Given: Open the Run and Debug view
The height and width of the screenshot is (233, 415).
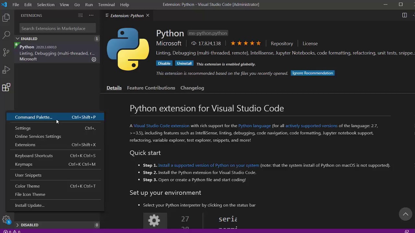Looking at the screenshot, I should (x=6, y=70).
